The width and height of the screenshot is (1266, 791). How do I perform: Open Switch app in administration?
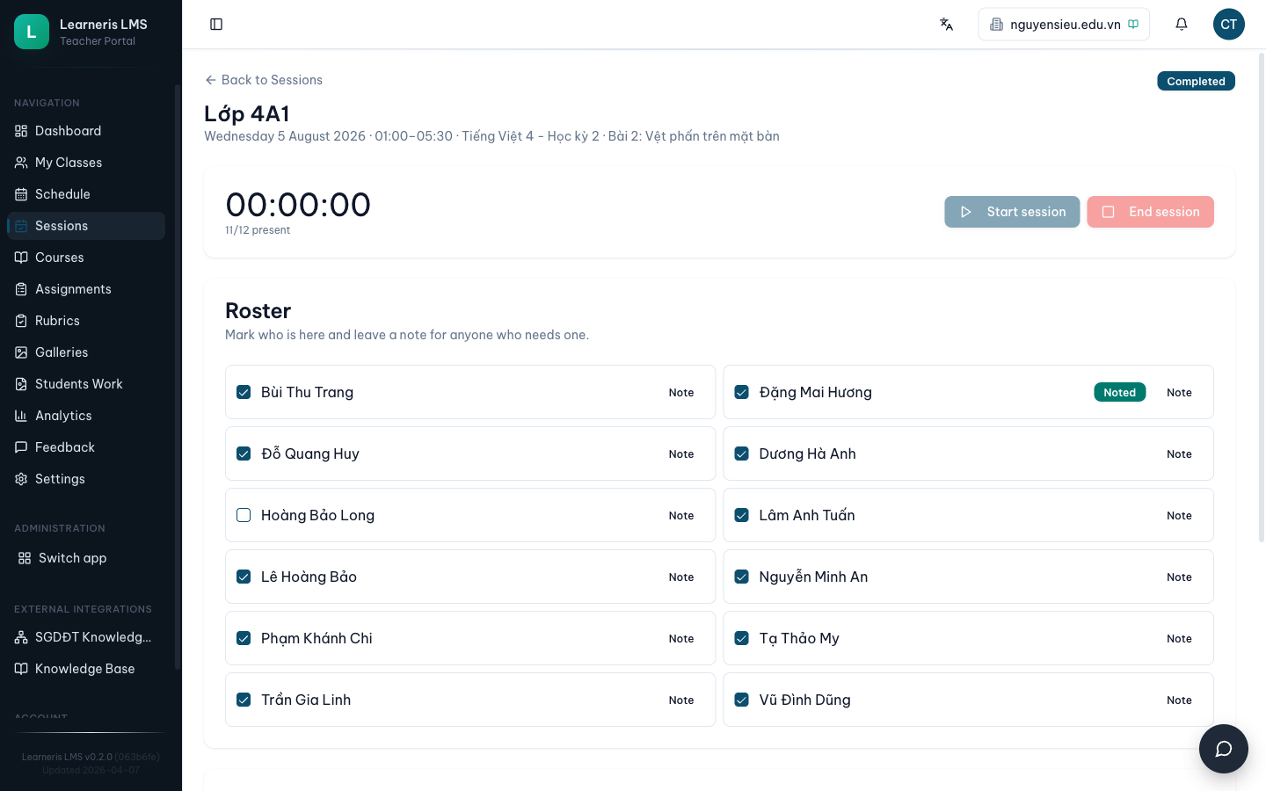pyautogui.click(x=86, y=558)
